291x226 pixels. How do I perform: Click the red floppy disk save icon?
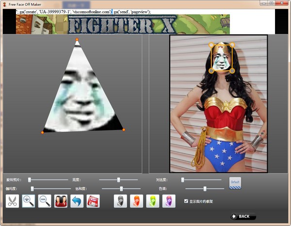pos(93,201)
